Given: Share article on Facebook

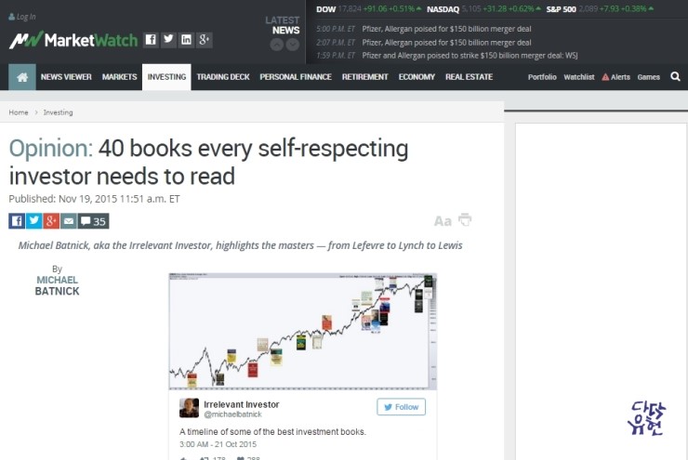Looking at the screenshot, I should [x=17, y=221].
